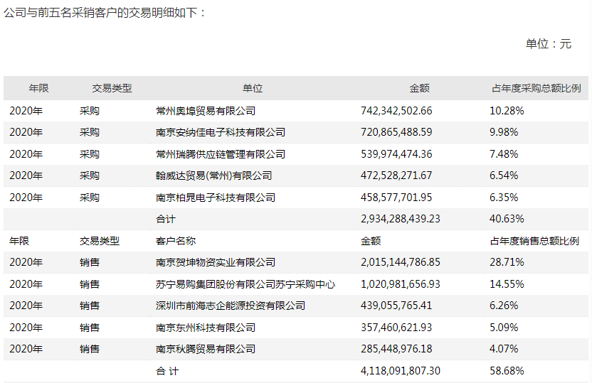
Task: Click percentage 6.26%
Action: [504, 306]
